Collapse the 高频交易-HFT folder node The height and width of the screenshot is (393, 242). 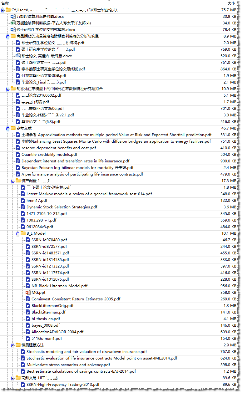pyautogui.click(x=13, y=378)
